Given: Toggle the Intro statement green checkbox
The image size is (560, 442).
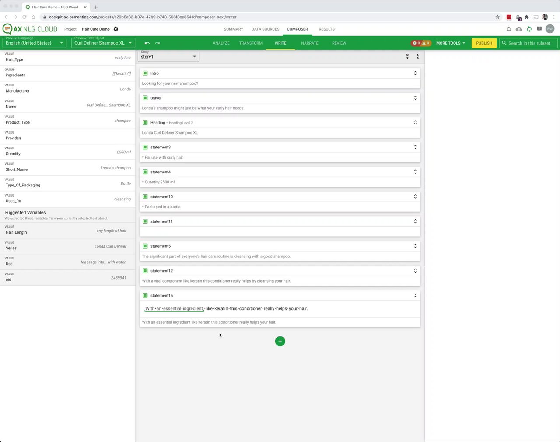Looking at the screenshot, I should coord(145,73).
